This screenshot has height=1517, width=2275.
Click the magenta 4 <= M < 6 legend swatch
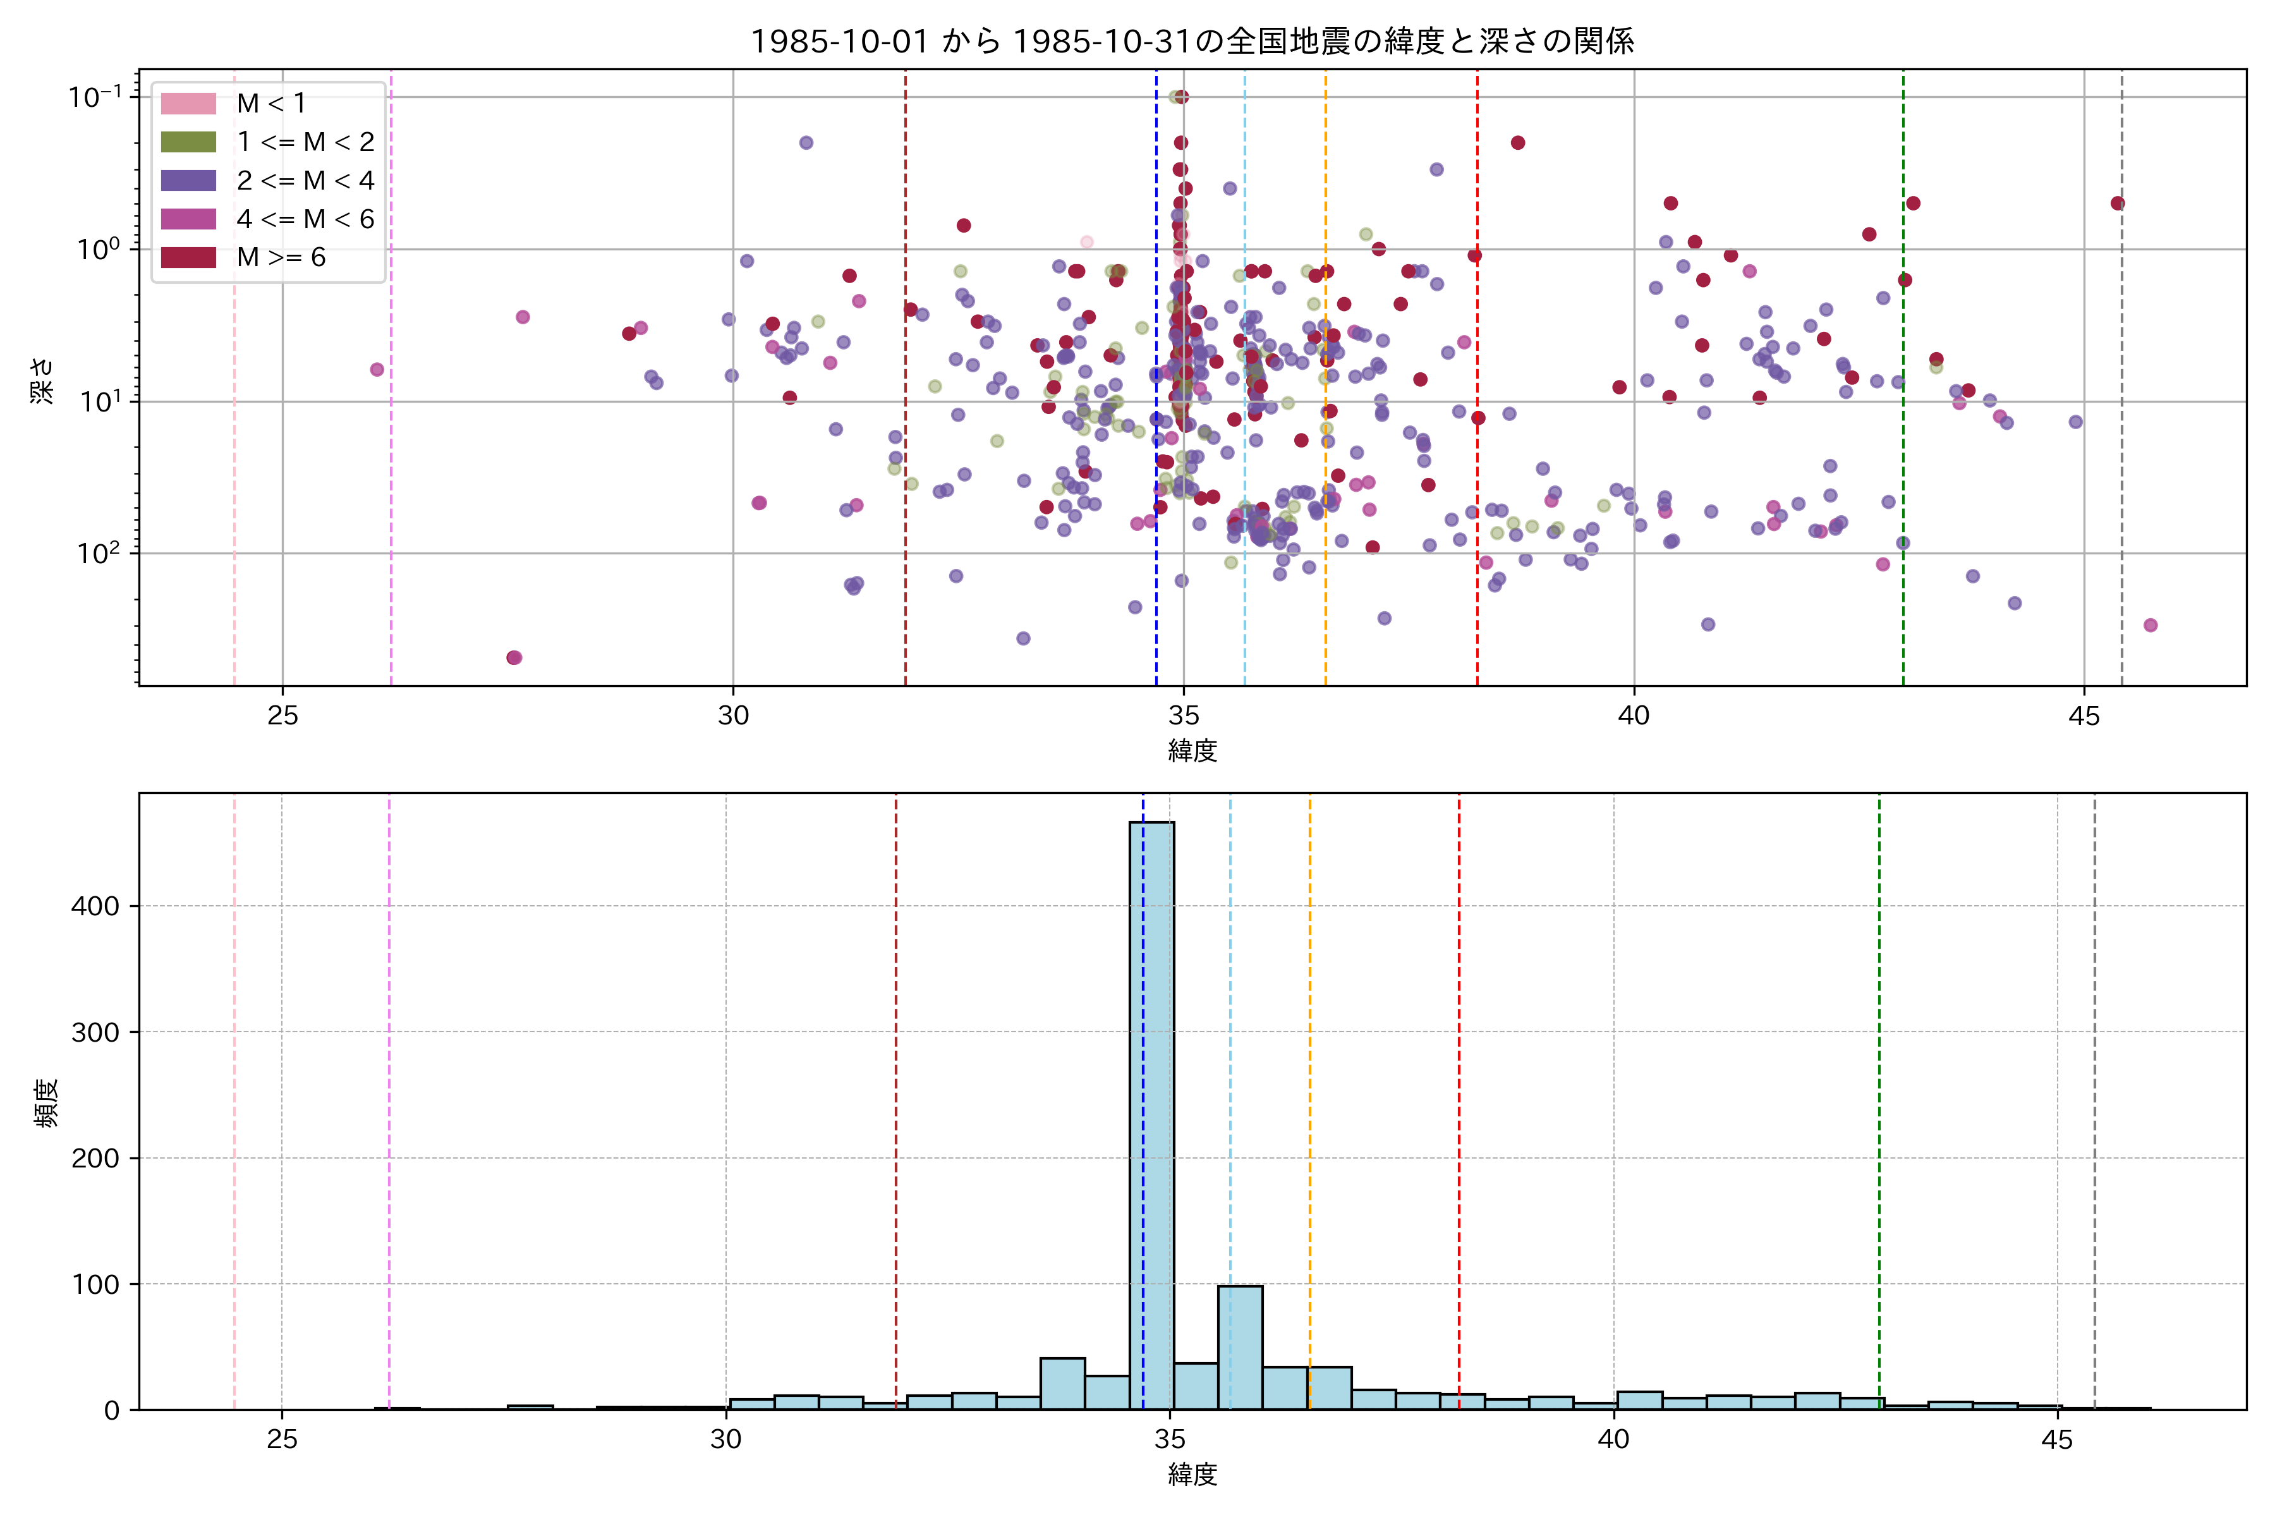coord(188,219)
